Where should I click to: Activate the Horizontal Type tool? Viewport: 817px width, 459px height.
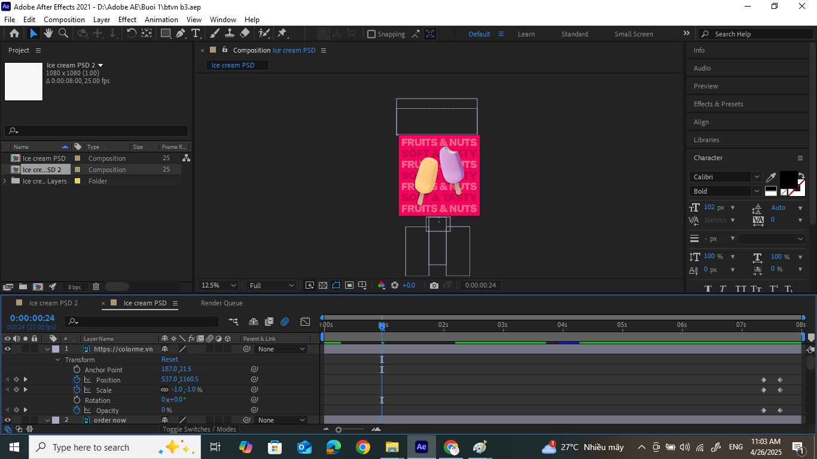coord(195,33)
